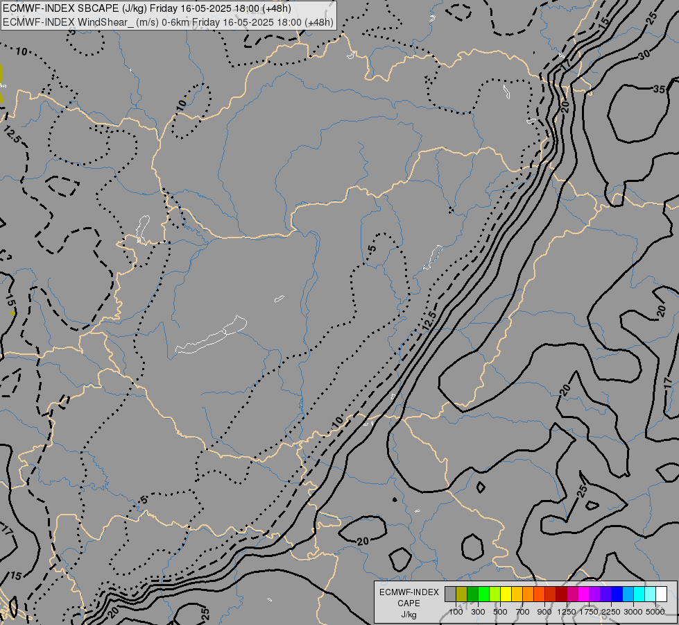
Task: Click the gray swatch in CAPE legend
Action: point(450,594)
